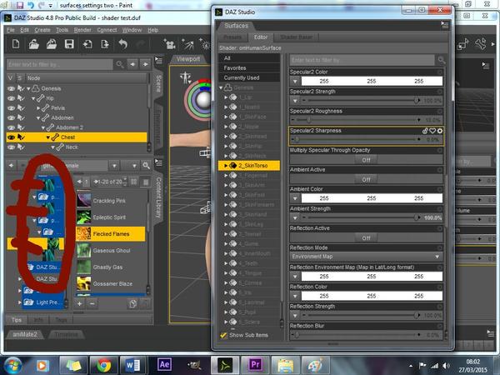Screen dimensions: 500x375
Task: Open the Create menu
Action: (42, 30)
